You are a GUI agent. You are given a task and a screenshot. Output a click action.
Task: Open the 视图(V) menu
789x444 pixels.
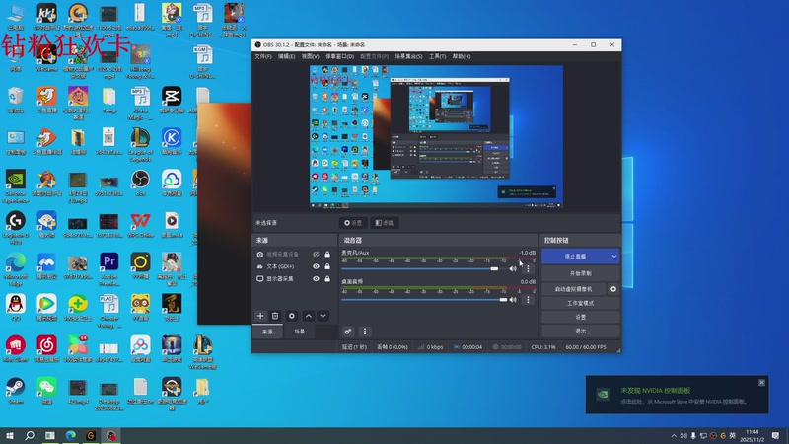tap(310, 56)
